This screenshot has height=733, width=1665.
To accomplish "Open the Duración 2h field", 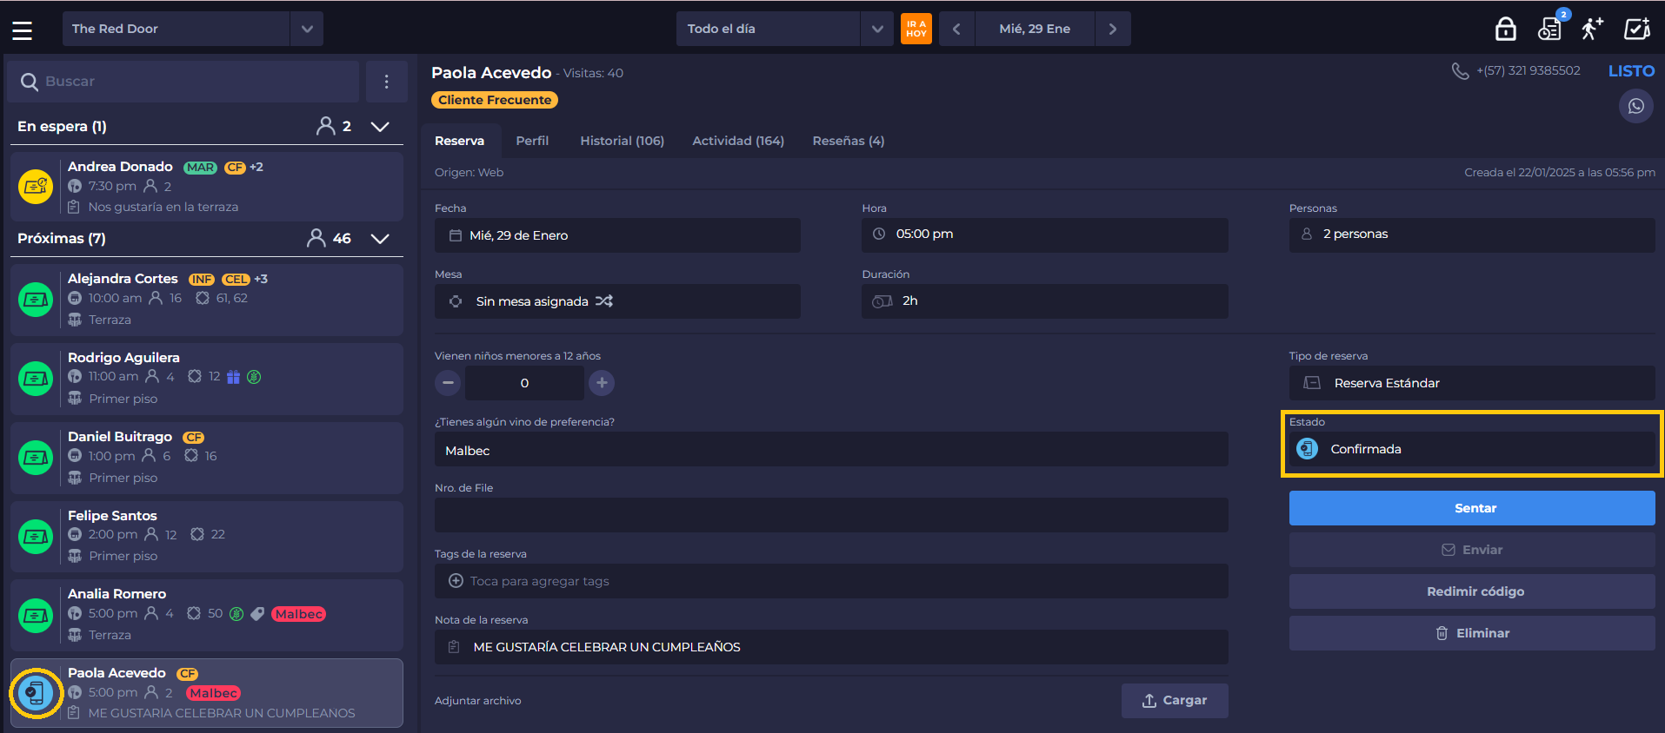I will click(x=1044, y=301).
